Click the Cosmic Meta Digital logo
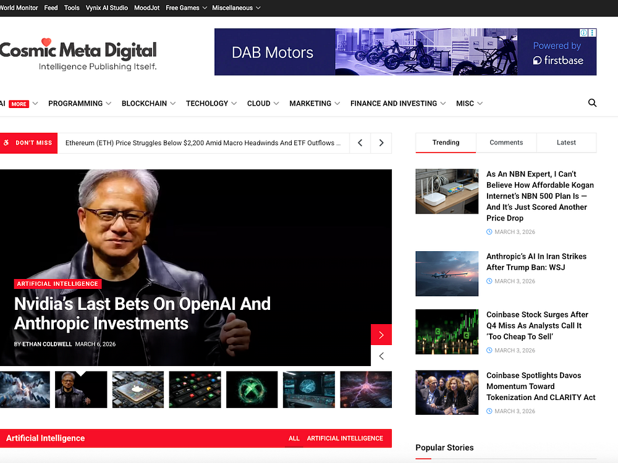 click(x=78, y=54)
